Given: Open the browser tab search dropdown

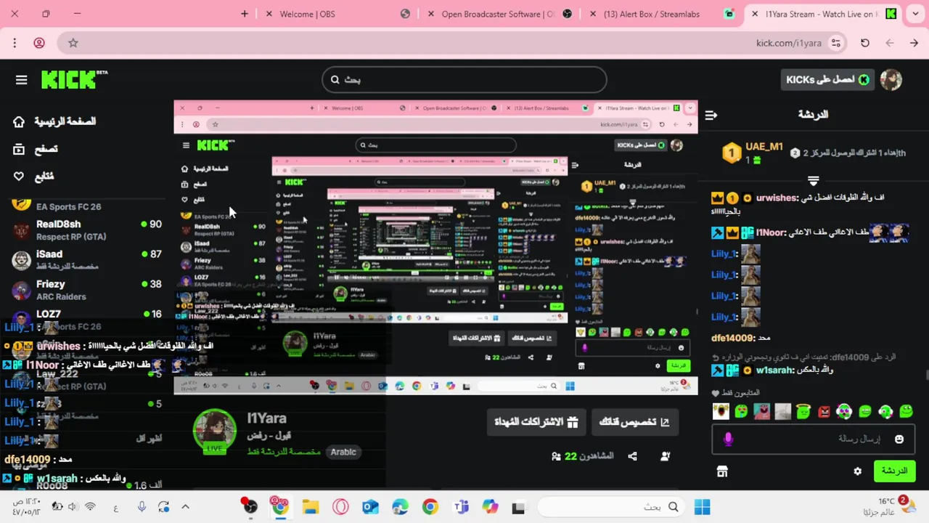Looking at the screenshot, I should click(914, 14).
